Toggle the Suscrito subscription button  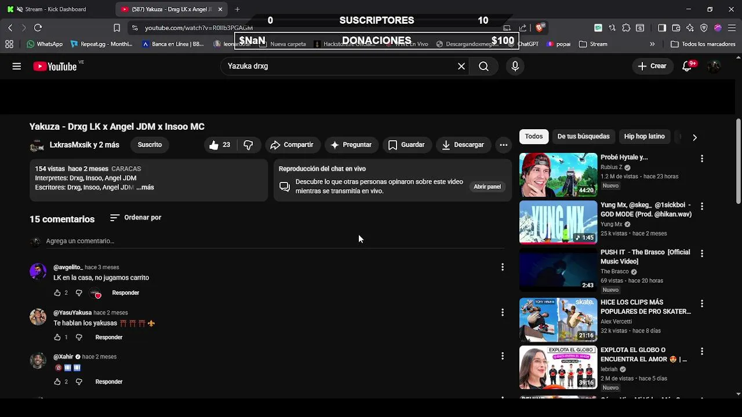tap(150, 145)
